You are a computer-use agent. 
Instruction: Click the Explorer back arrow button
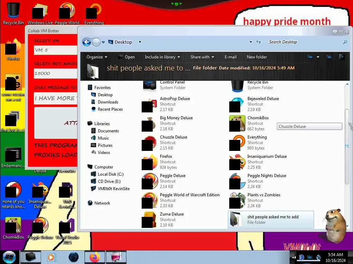click(x=87, y=42)
